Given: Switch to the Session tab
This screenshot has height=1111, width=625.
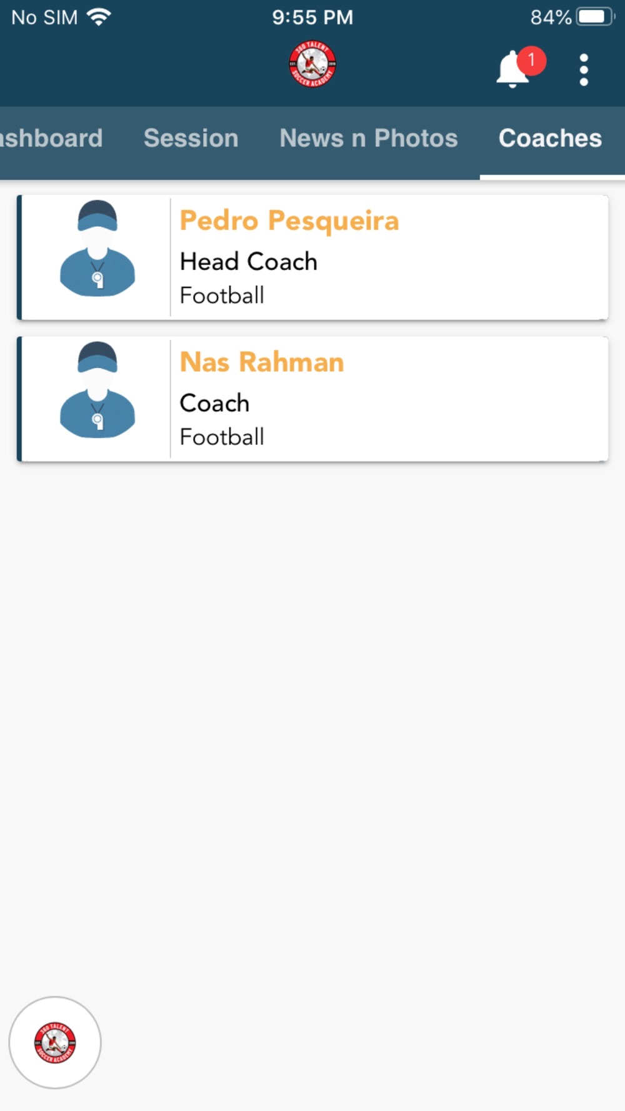Looking at the screenshot, I should 191,138.
